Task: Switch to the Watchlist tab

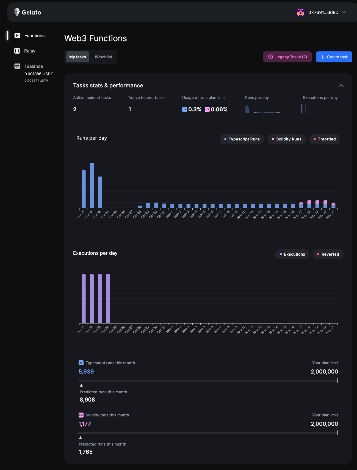Action: coord(103,57)
